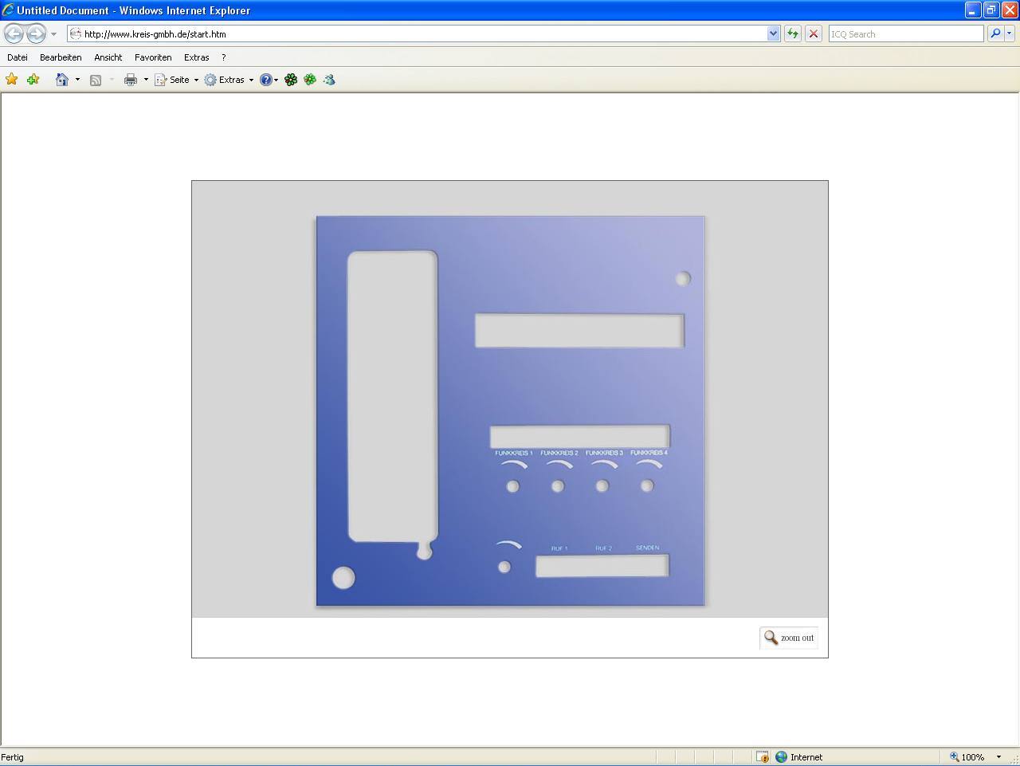Click the yellow Favorites star icon
The width and height of the screenshot is (1020, 766).
(12, 80)
